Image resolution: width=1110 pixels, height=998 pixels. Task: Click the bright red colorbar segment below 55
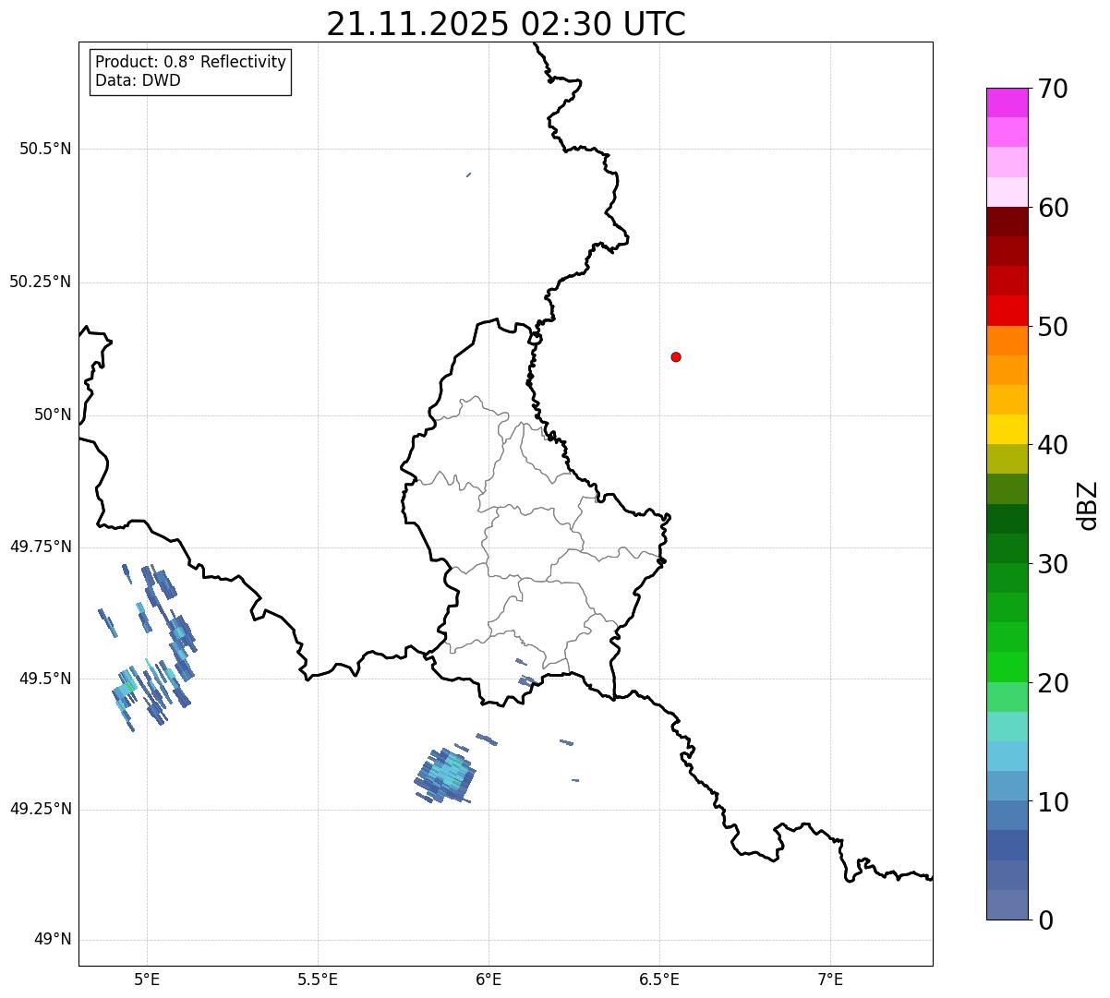[1007, 310]
